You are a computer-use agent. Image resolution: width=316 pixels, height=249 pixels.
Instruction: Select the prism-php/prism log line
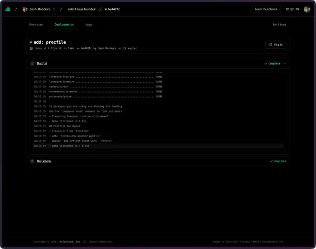point(158,97)
